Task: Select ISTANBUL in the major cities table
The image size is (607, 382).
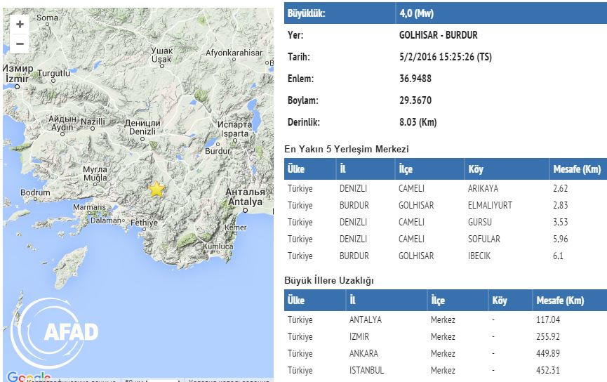Action: [366, 371]
